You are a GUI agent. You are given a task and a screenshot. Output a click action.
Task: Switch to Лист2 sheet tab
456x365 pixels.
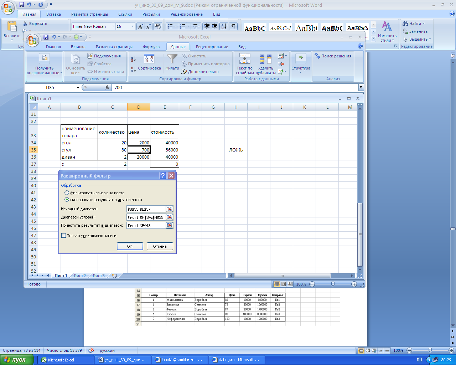click(x=80, y=276)
